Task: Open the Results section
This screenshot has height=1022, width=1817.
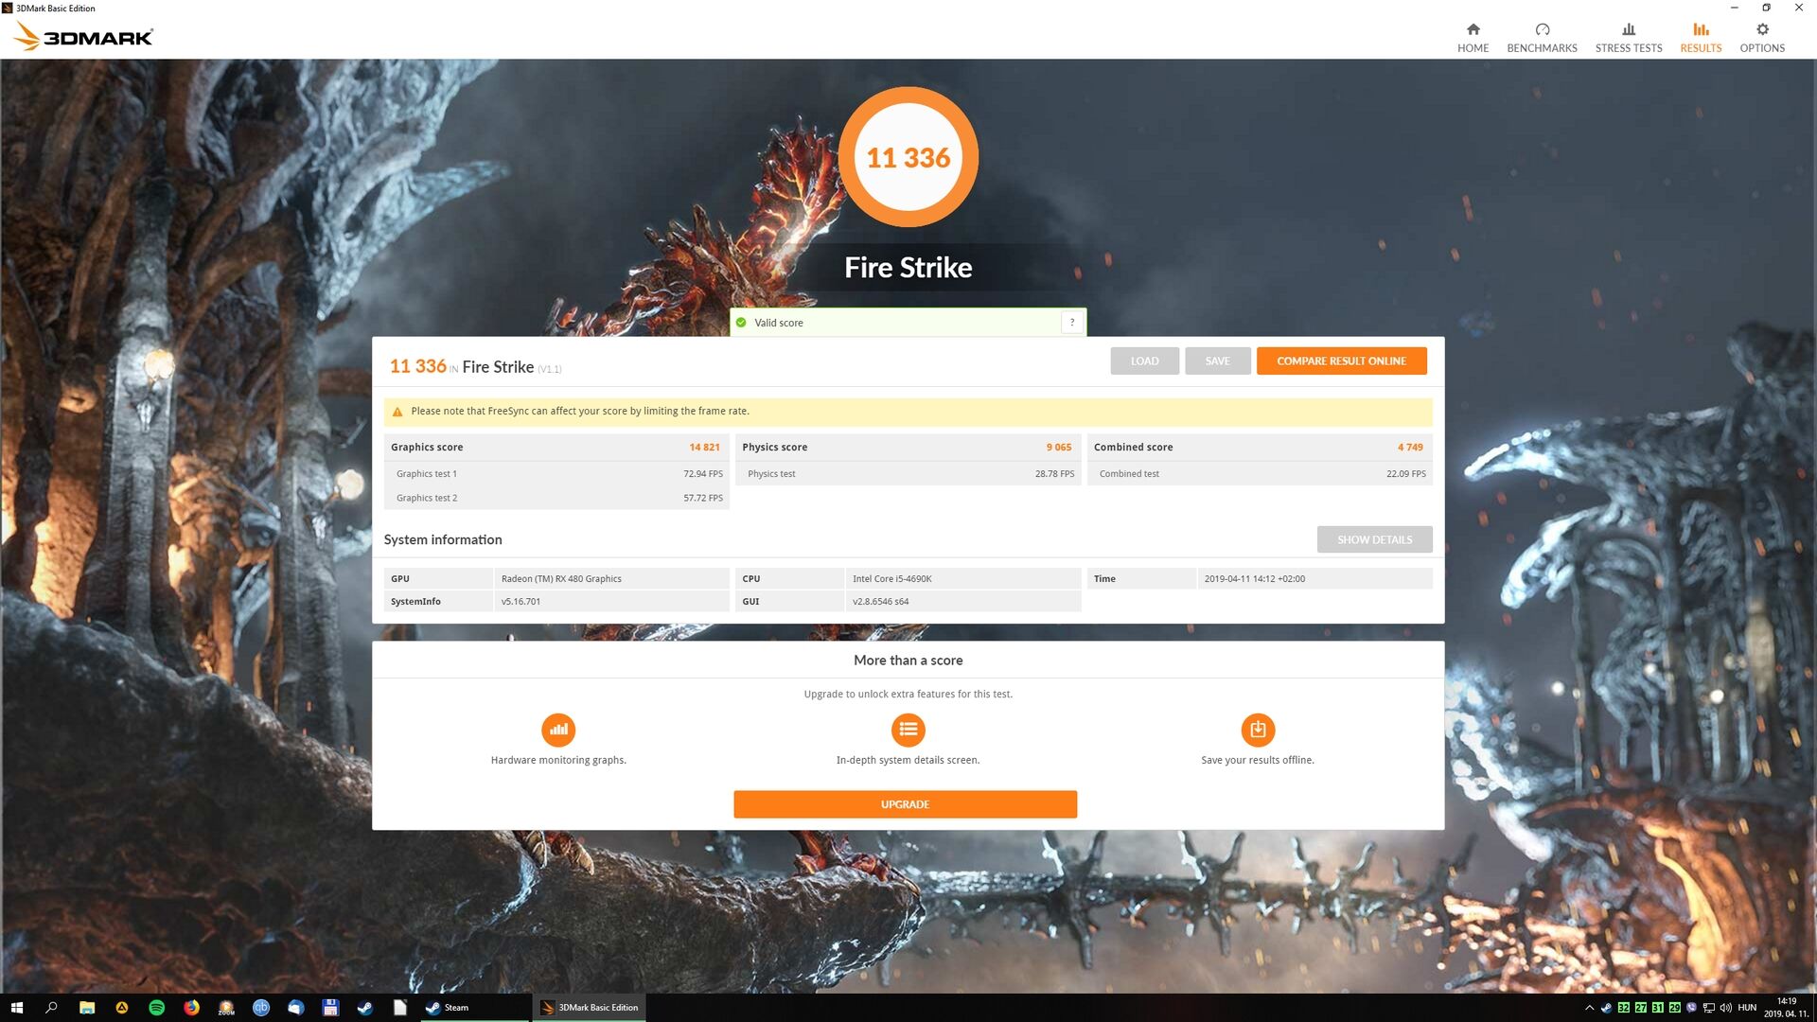Action: (x=1701, y=38)
